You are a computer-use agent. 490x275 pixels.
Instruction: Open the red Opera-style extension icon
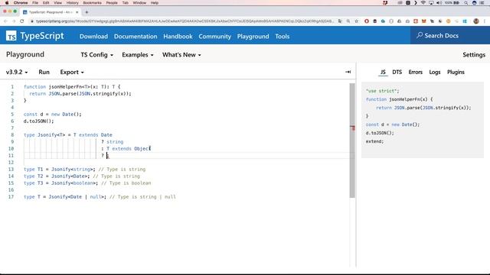pyautogui.click(x=367, y=21)
